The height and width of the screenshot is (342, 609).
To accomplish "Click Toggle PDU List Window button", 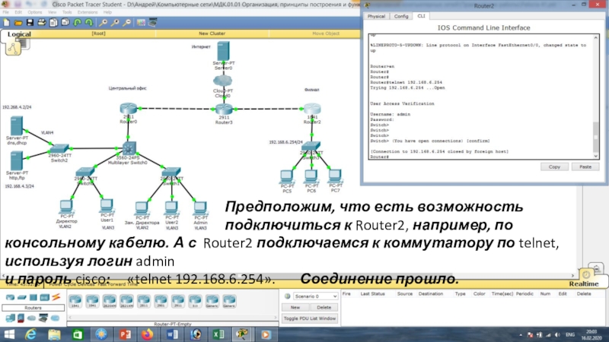I will coord(310,318).
